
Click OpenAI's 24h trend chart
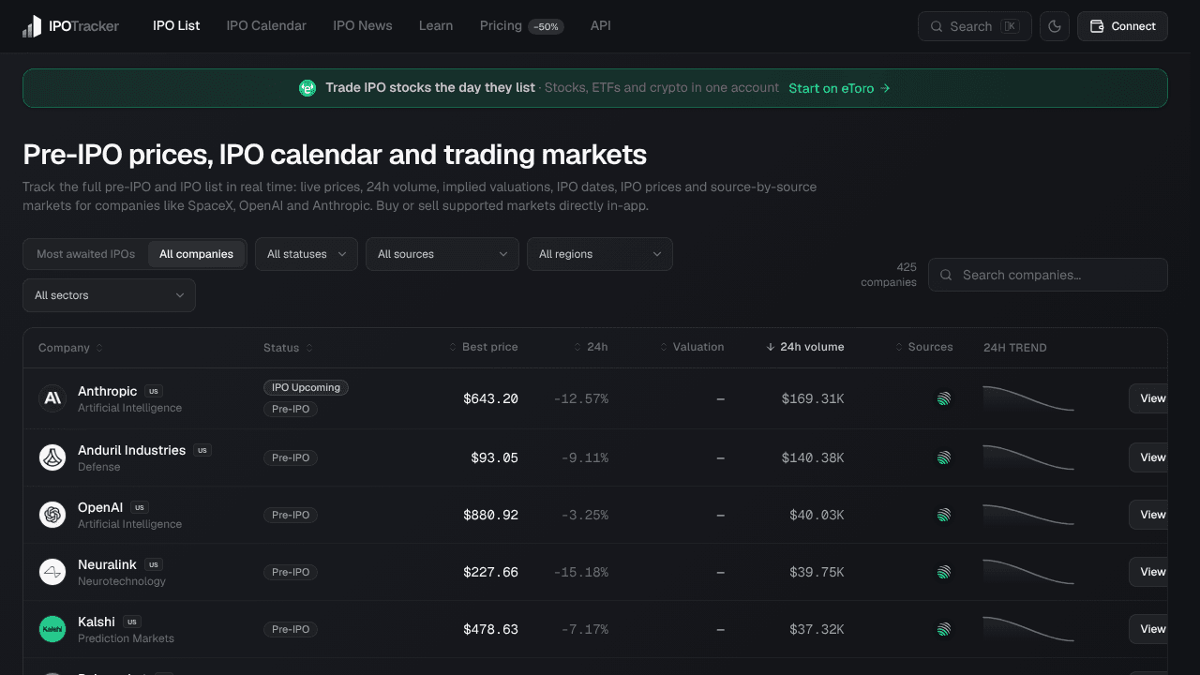(1028, 515)
